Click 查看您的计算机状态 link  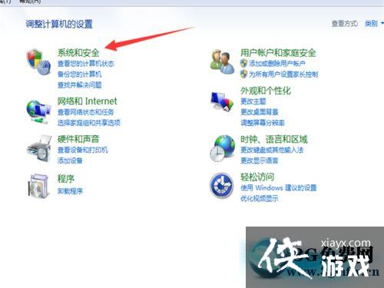click(x=86, y=64)
